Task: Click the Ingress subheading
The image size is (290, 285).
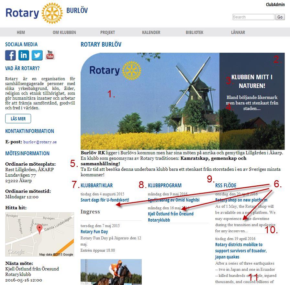Action: 90,212
